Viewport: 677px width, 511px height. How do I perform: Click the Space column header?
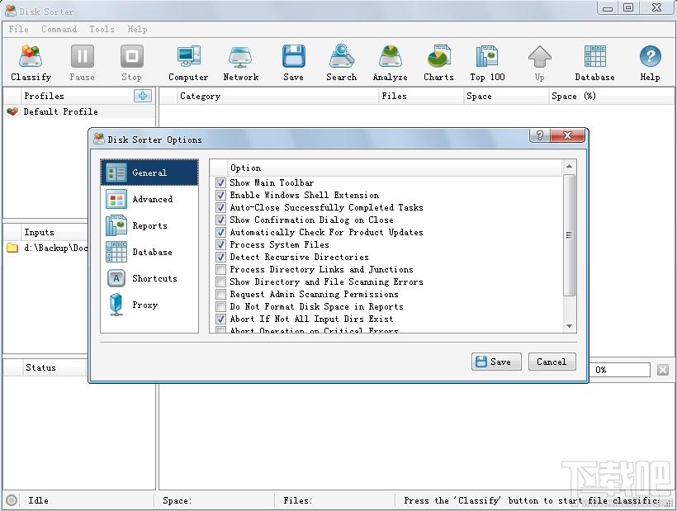506,96
